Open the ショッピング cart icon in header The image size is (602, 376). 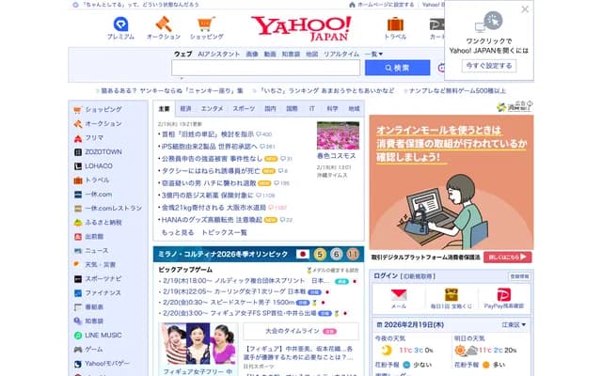(207, 24)
